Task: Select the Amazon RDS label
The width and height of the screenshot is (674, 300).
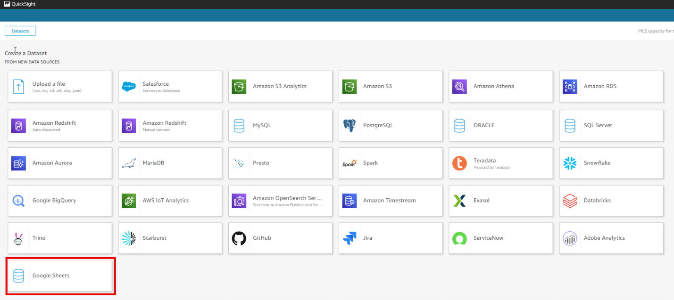Action: [x=600, y=87]
